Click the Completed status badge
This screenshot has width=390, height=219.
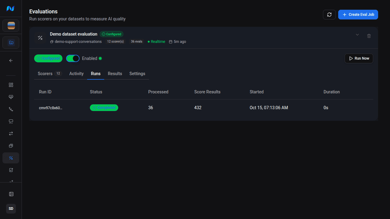104,108
